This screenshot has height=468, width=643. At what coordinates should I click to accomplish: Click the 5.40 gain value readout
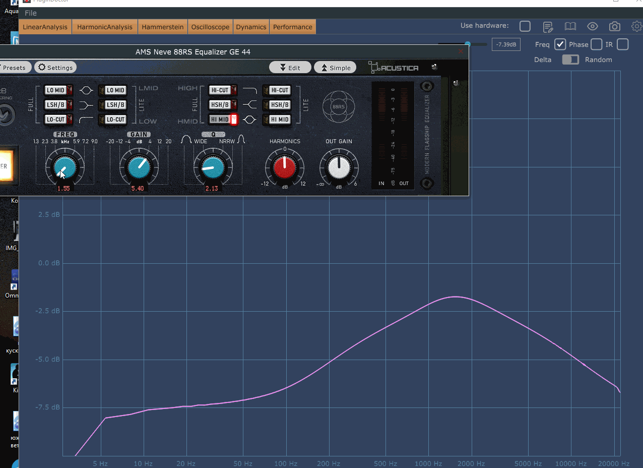[138, 188]
